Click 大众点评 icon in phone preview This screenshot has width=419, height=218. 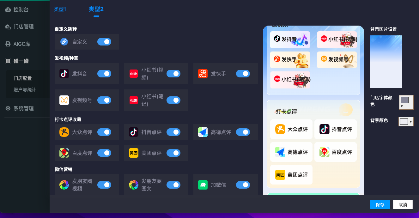(280, 129)
